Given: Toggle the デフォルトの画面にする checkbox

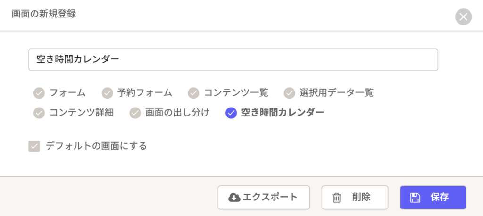Looking at the screenshot, I should (34, 146).
